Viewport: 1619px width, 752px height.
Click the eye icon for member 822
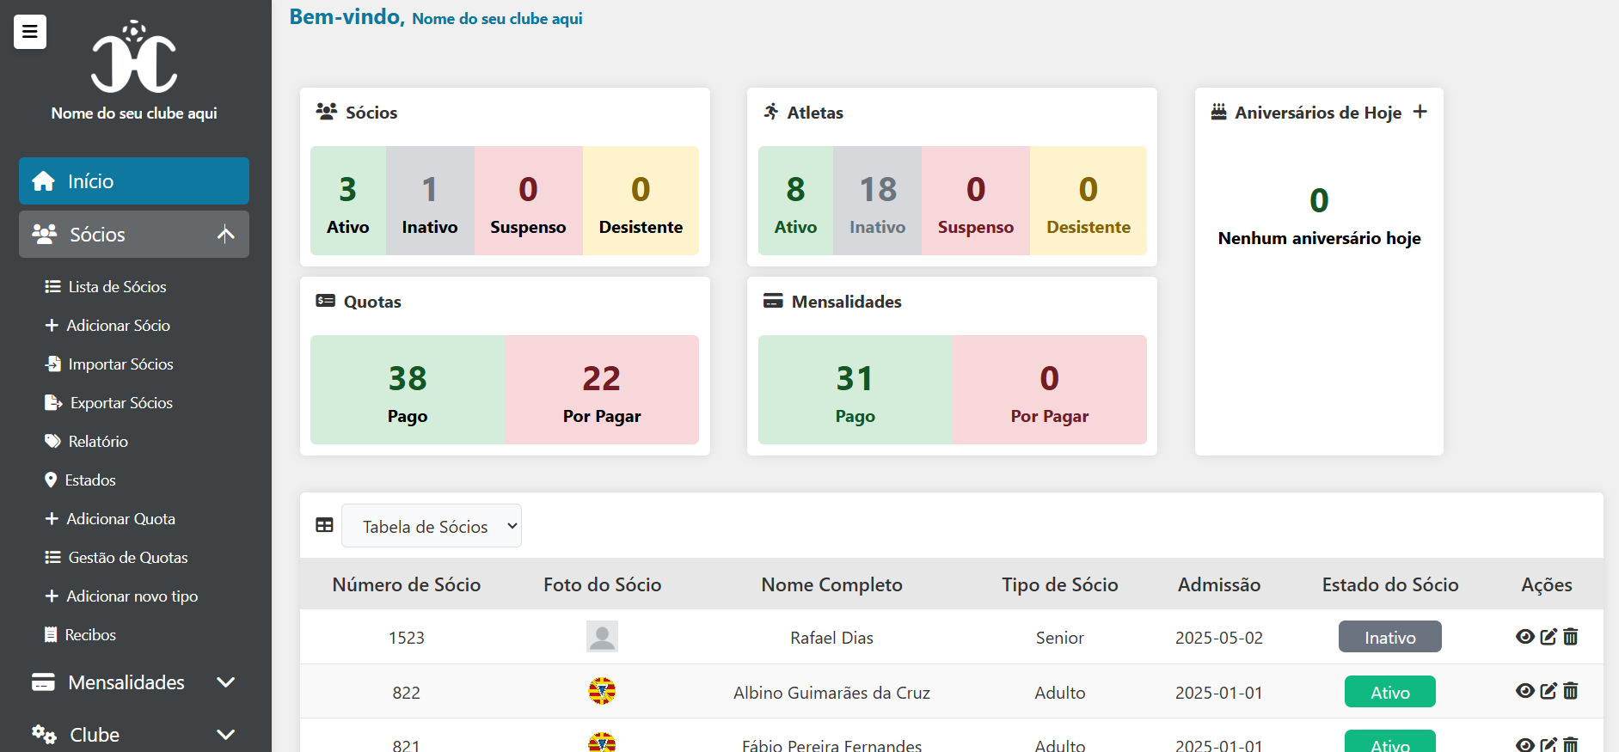click(1524, 691)
